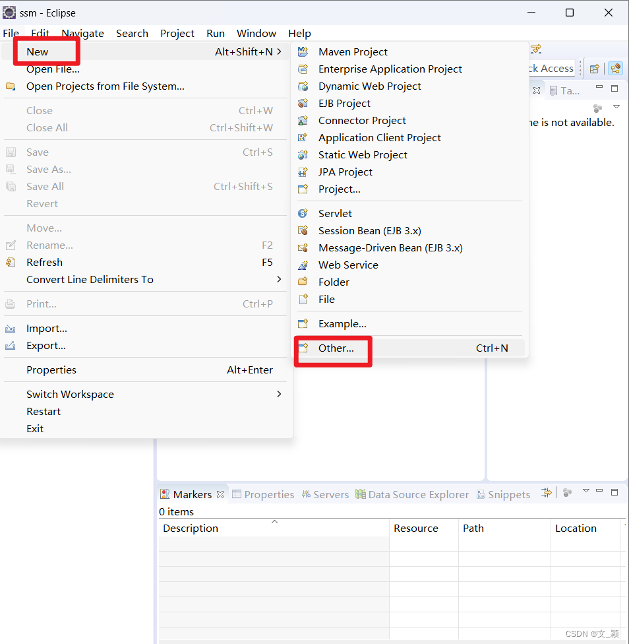Open the Markers view menu triangle

pyautogui.click(x=585, y=491)
